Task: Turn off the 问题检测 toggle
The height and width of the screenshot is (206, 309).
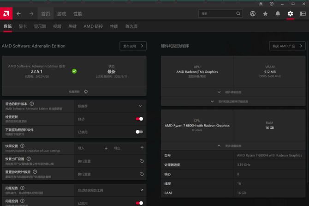Action: pyautogui.click(x=139, y=203)
